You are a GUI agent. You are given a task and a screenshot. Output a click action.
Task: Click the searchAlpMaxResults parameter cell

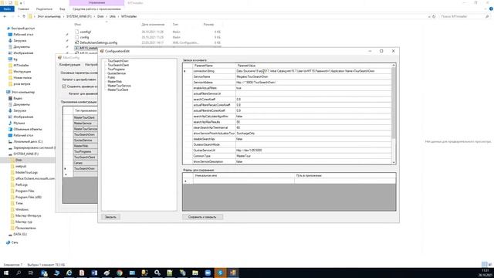214,122
